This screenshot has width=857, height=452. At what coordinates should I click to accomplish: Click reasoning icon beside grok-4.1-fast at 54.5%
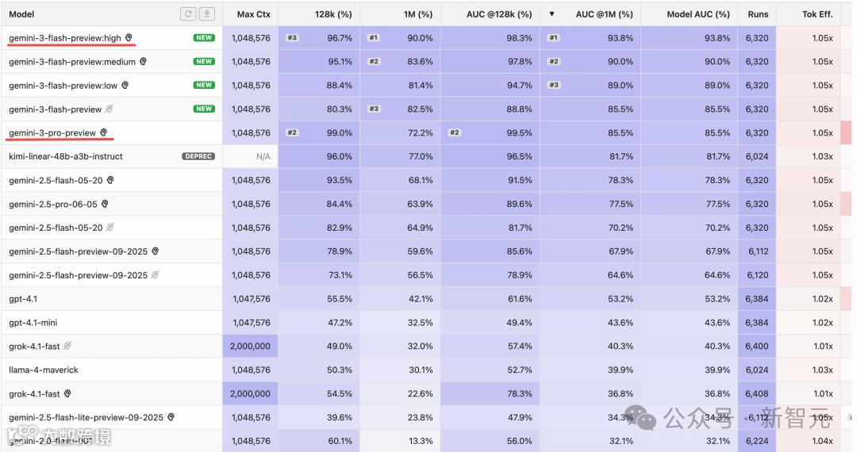[67, 393]
